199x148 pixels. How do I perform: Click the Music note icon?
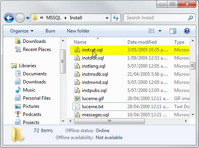pyautogui.click(x=18, y=90)
